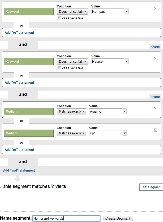The width and height of the screenshot is (163, 222).
Task: Remove the organic medium condition with X icon
Action: [x=155, y=108]
